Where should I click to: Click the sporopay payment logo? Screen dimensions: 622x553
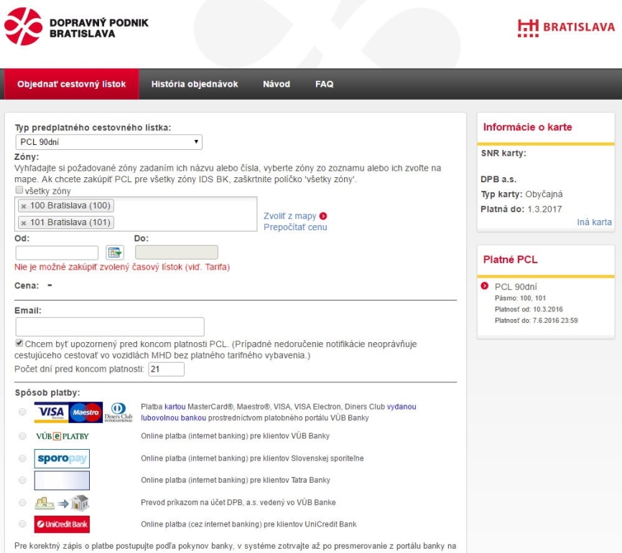(62, 458)
